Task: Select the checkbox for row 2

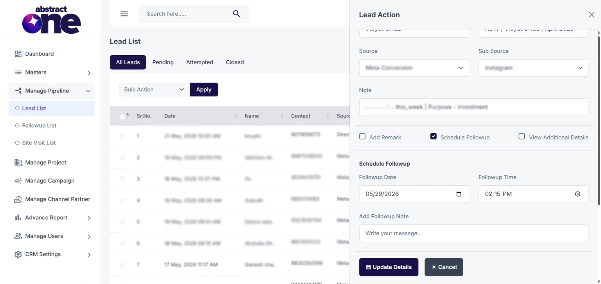Action: (122, 157)
